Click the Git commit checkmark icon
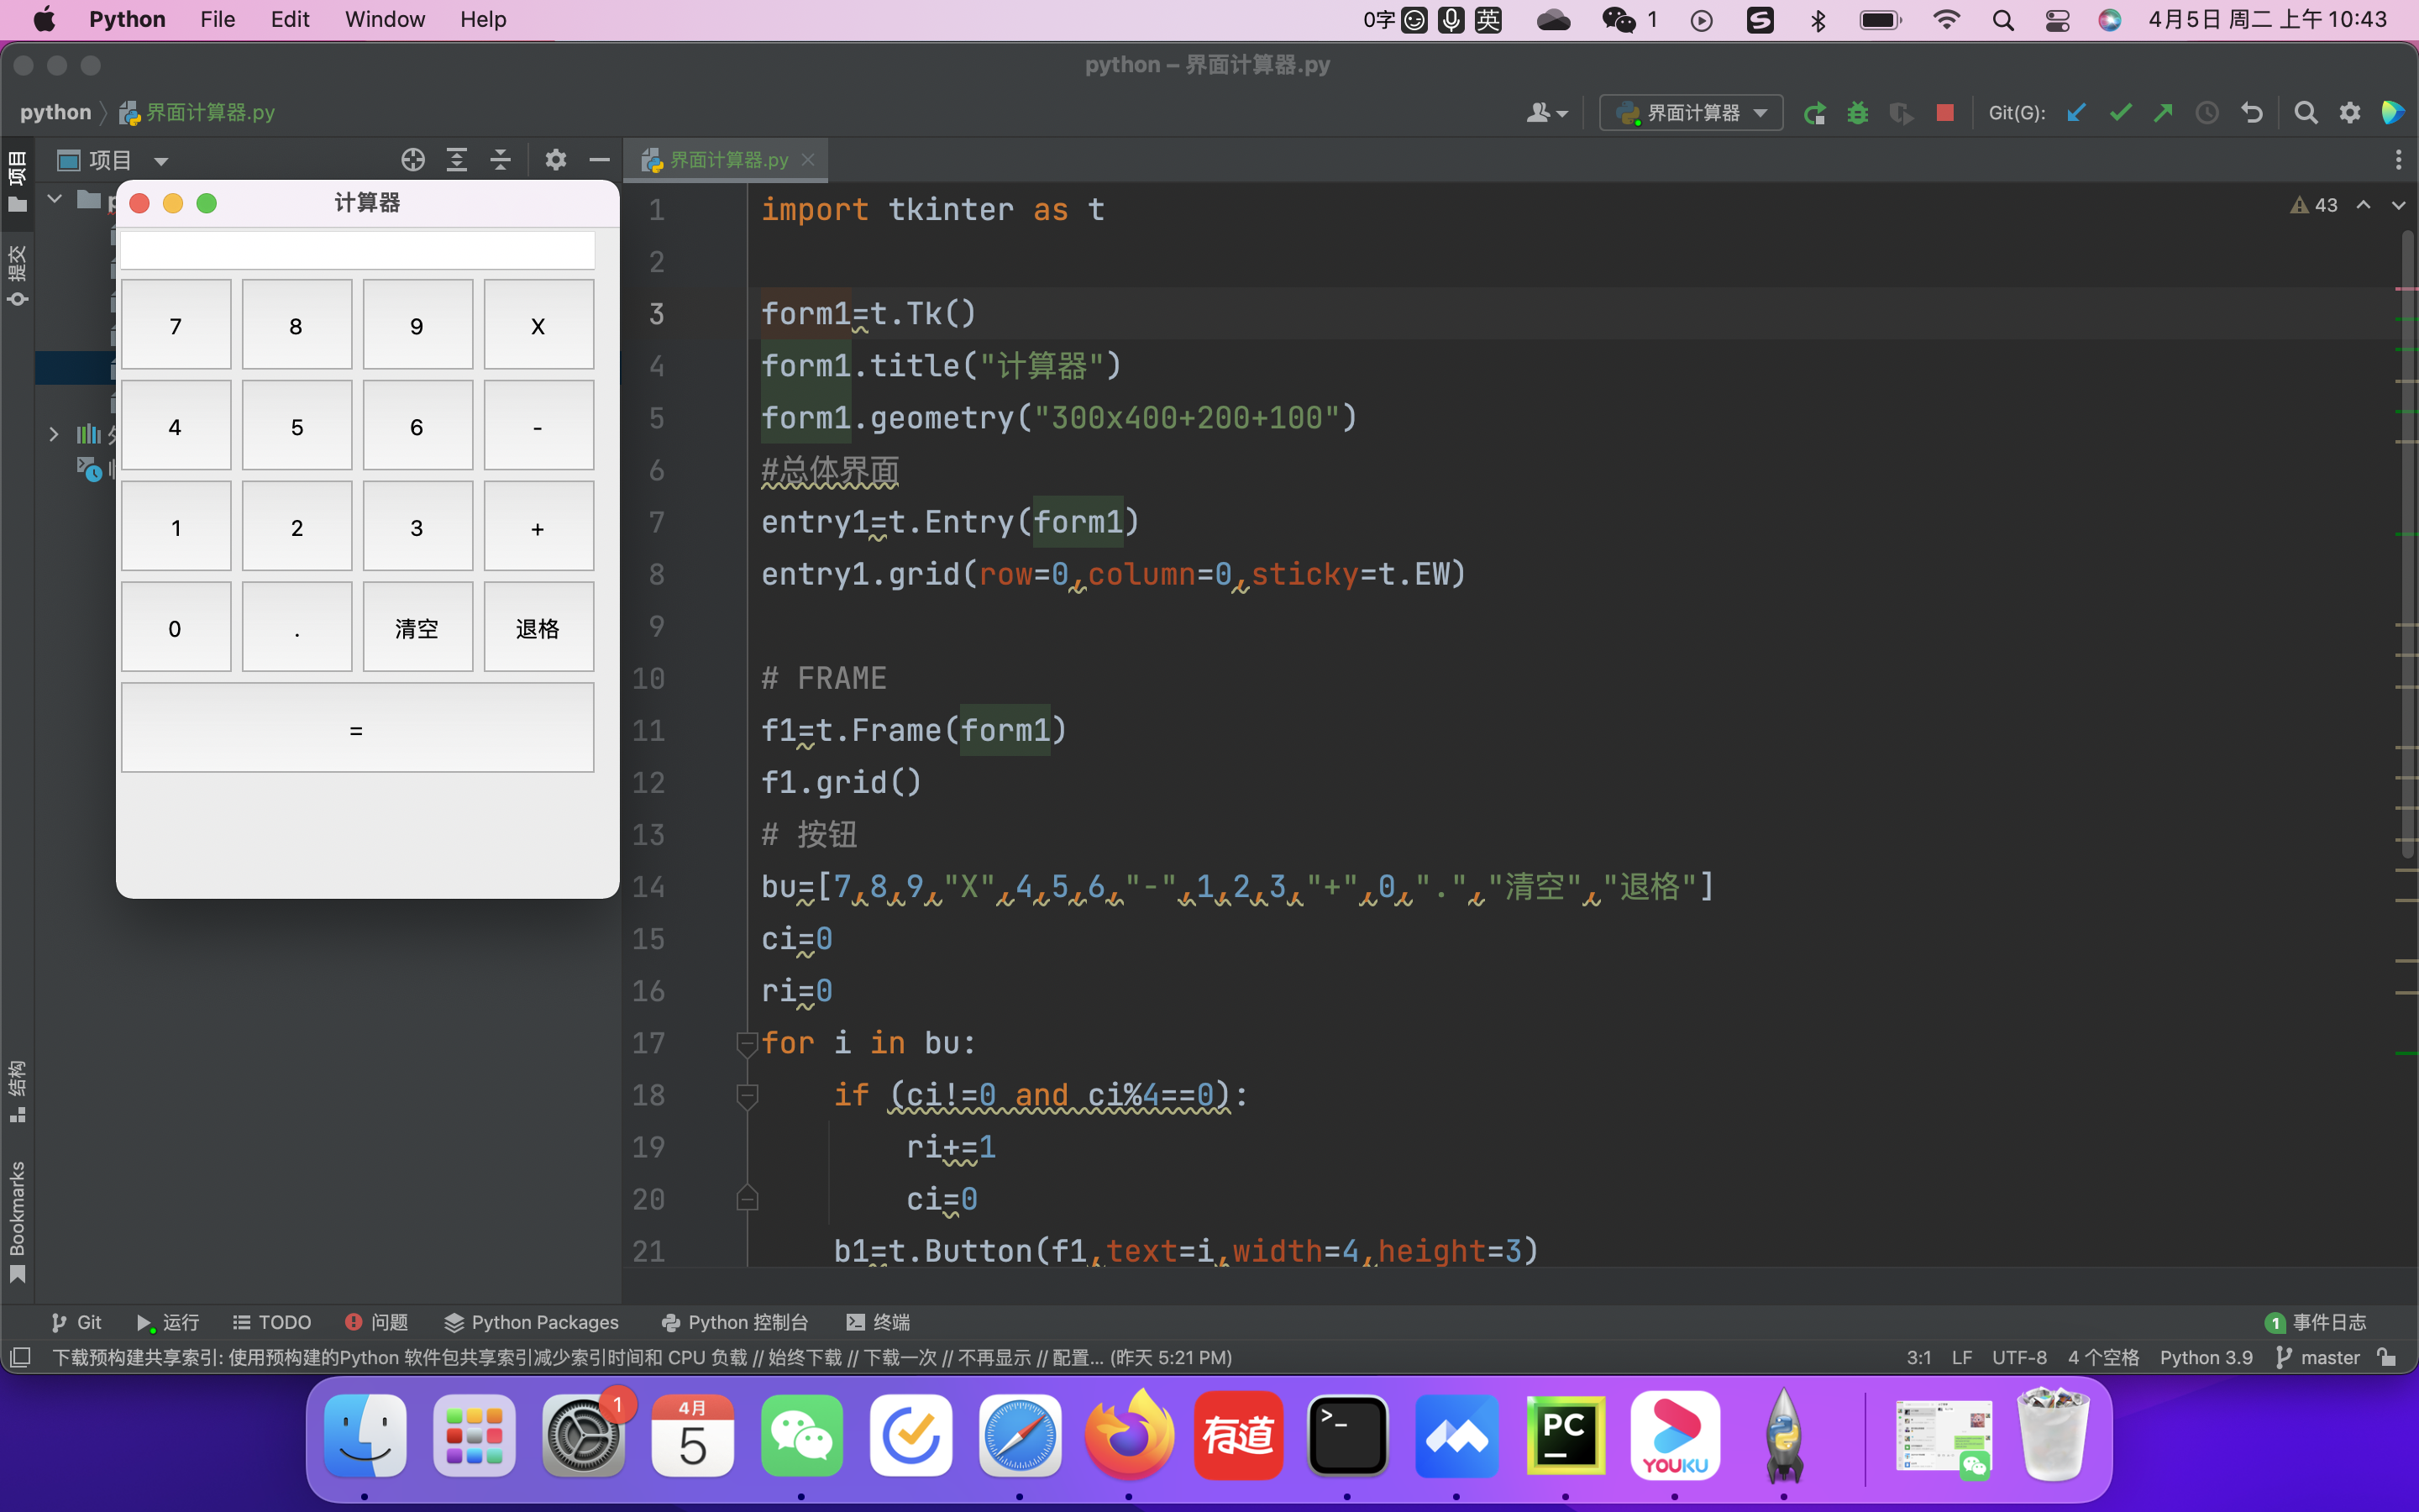This screenshot has height=1512, width=2419. (2120, 113)
